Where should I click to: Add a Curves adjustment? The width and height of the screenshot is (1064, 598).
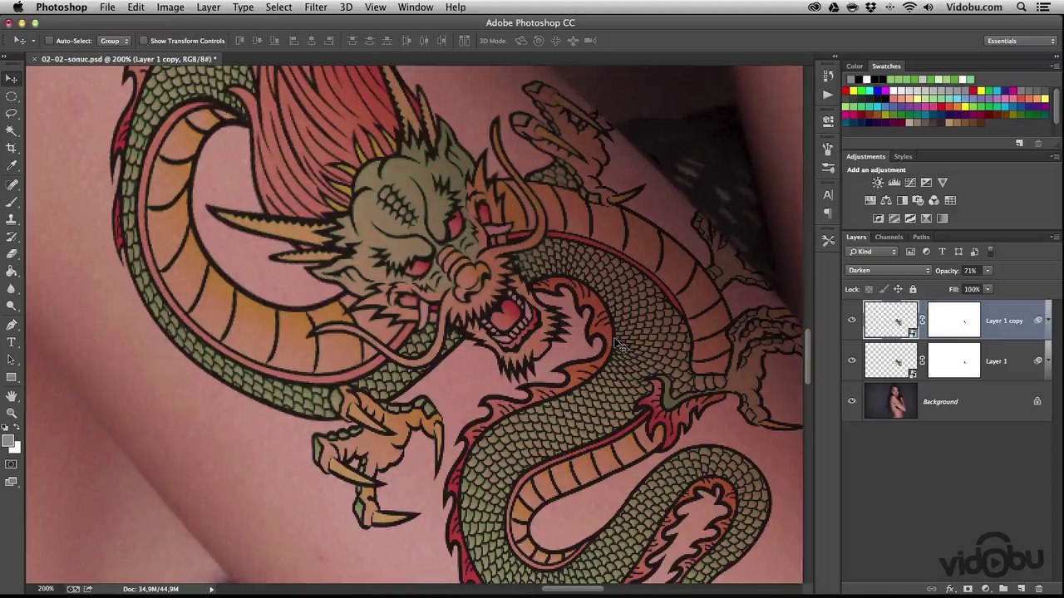(910, 183)
